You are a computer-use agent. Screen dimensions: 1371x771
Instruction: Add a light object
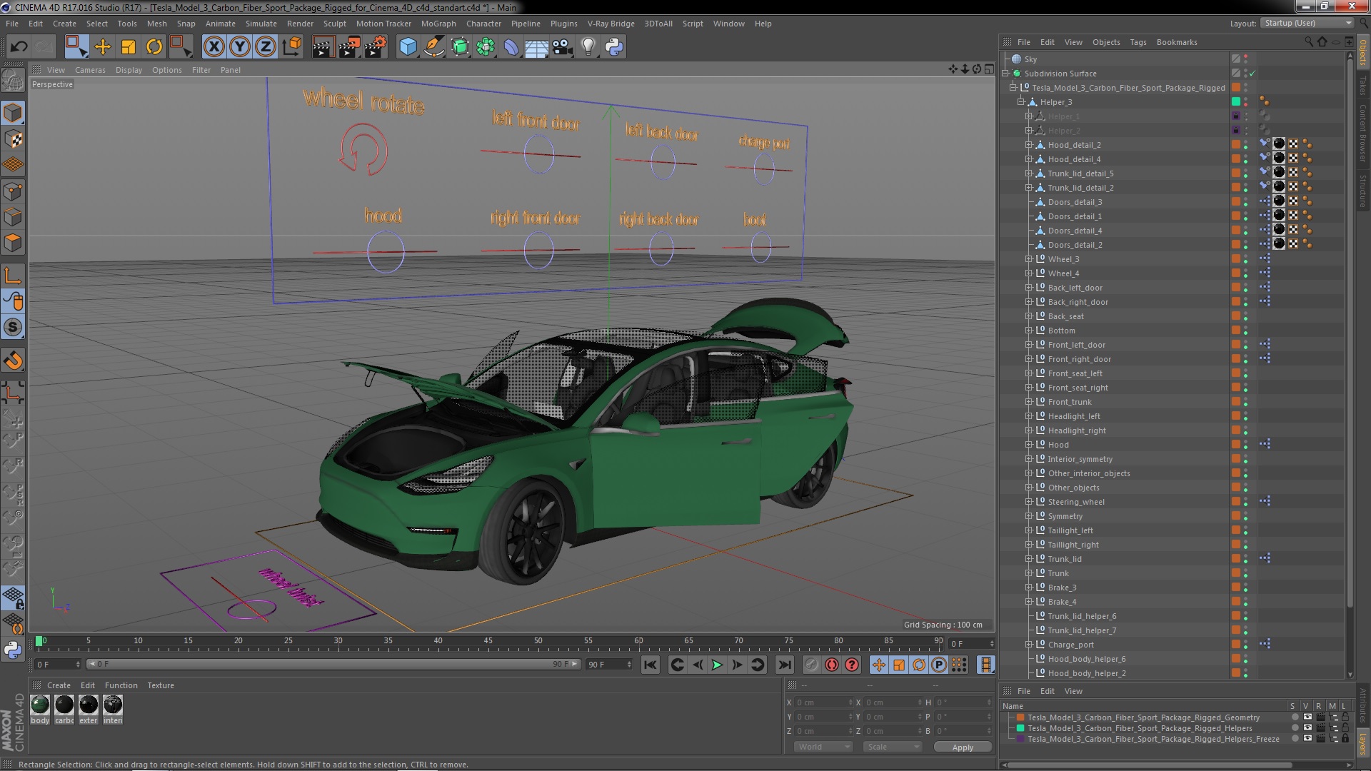588,47
